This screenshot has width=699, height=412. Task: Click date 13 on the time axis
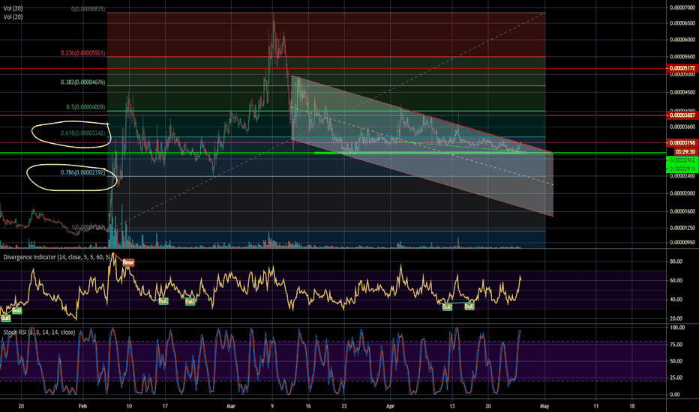452,406
